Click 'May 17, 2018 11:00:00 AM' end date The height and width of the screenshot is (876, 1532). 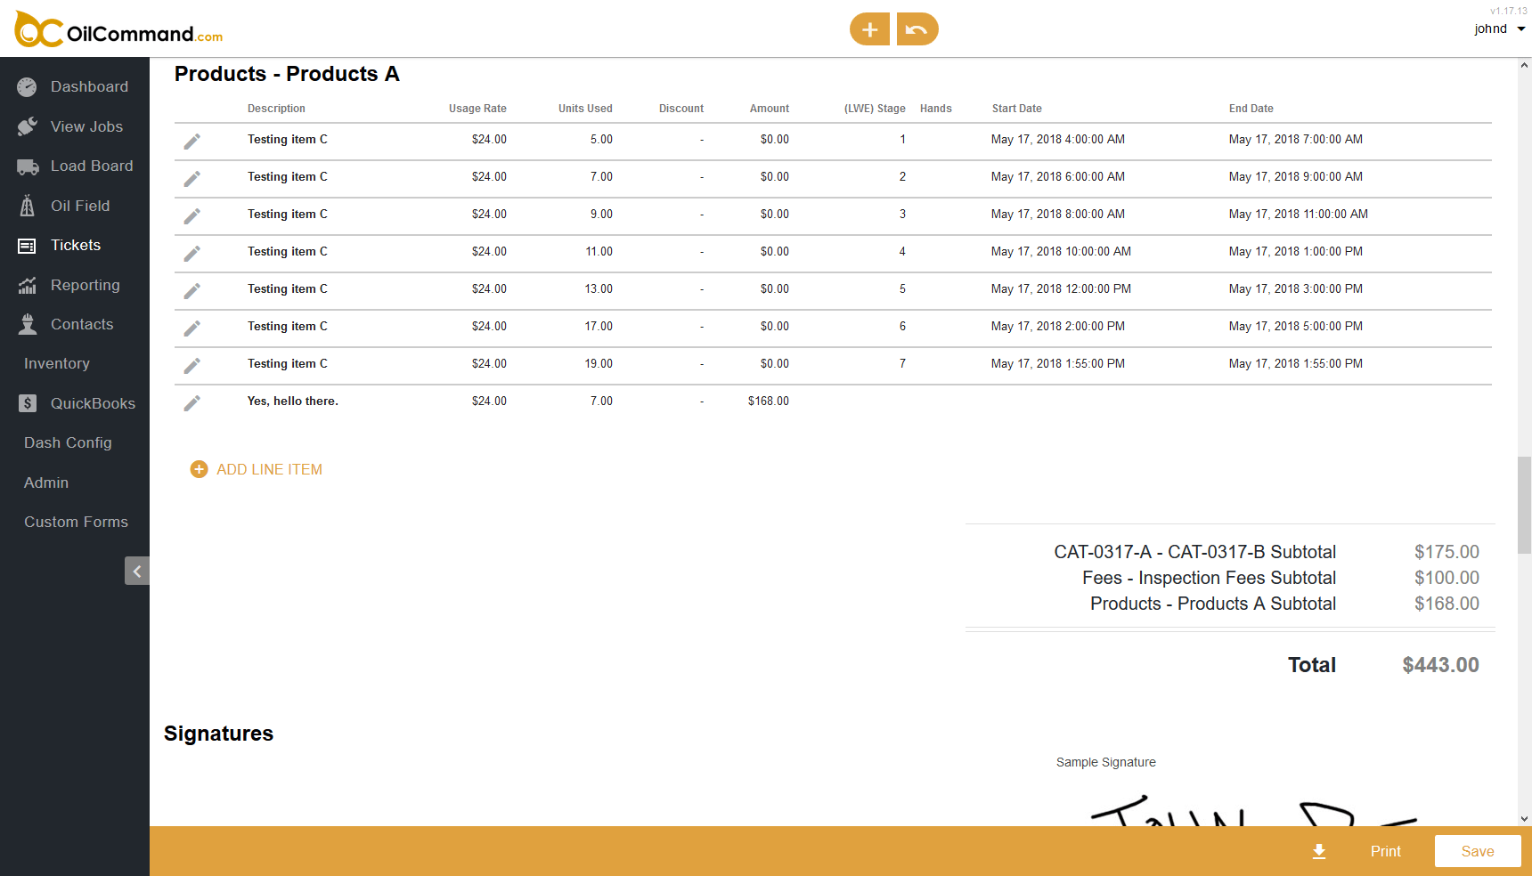1299,215
